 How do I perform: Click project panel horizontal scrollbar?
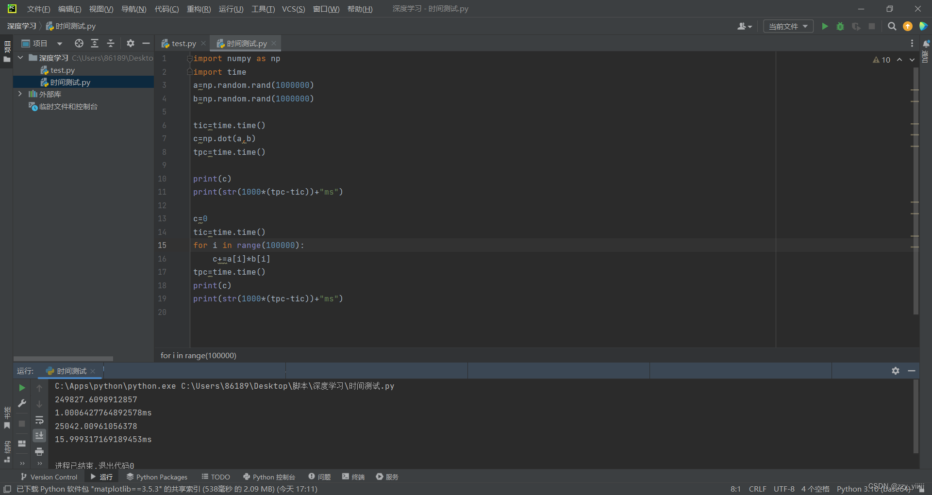[63, 359]
